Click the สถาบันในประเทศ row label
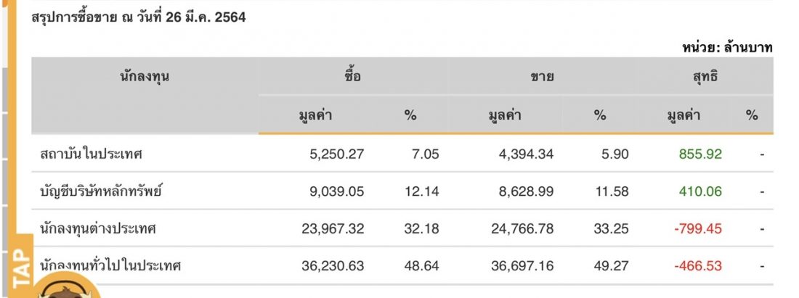The width and height of the screenshot is (799, 298). pos(92,154)
